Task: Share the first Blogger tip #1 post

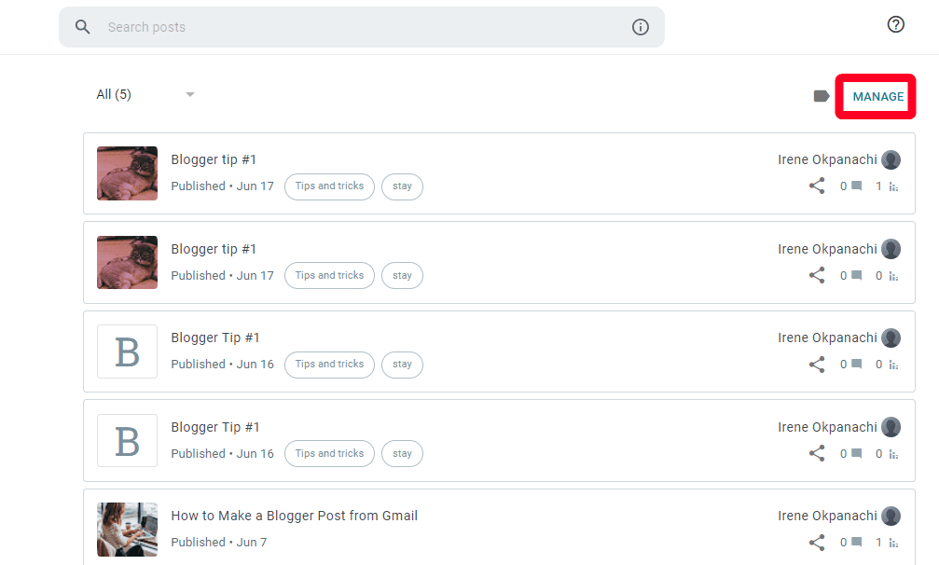Action: point(817,186)
